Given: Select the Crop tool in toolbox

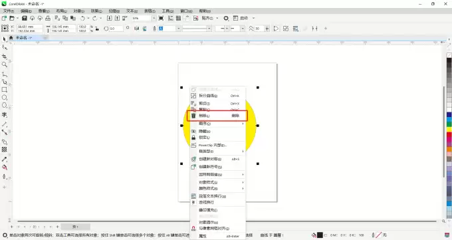Looking at the screenshot, I should pos(5,57).
